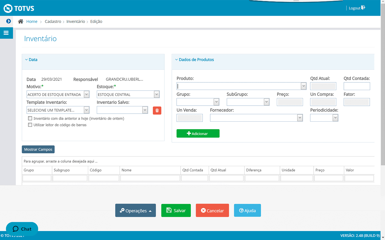Click the Home house icon in breadcrumb

21,21
